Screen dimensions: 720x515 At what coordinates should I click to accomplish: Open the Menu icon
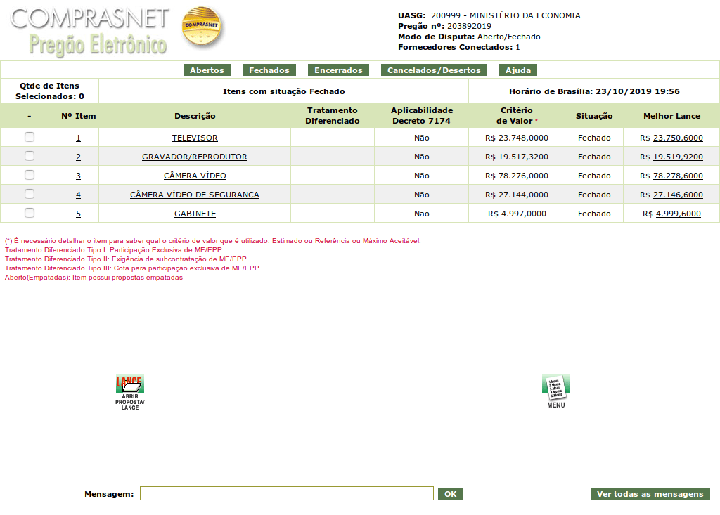[x=556, y=391]
